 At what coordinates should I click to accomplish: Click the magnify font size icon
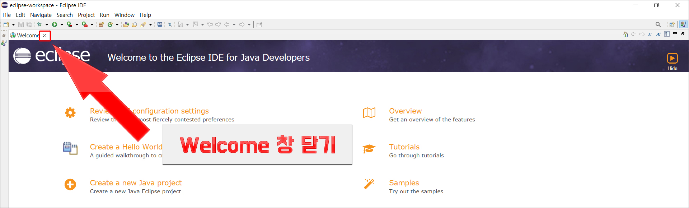coord(658,34)
